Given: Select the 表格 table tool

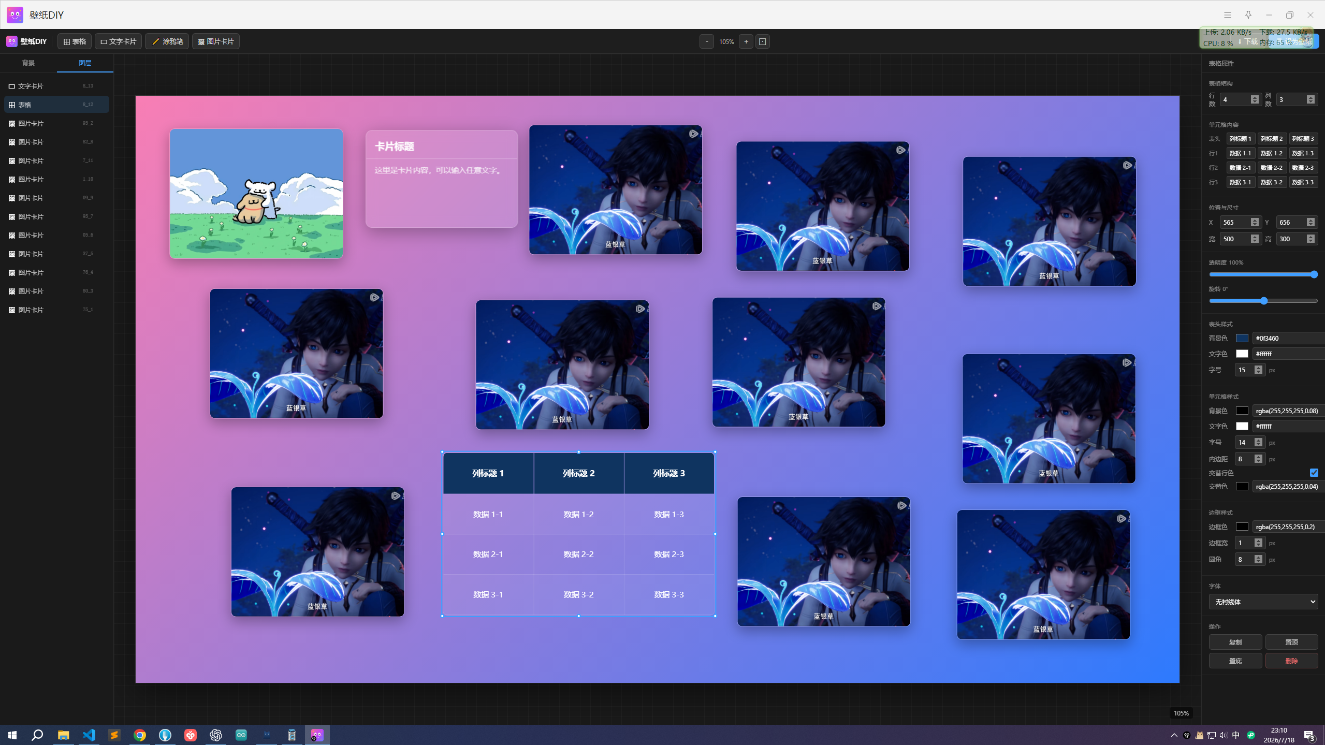Looking at the screenshot, I should coord(75,41).
